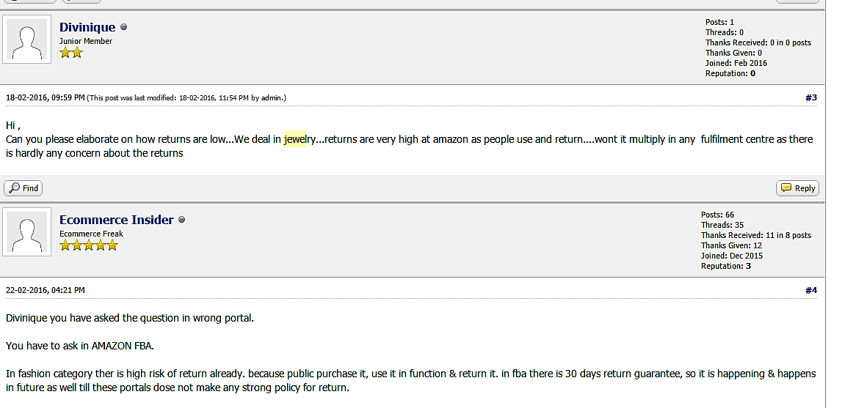Click the Junior Member user title
The width and height of the screenshot is (867, 408).
click(x=86, y=41)
